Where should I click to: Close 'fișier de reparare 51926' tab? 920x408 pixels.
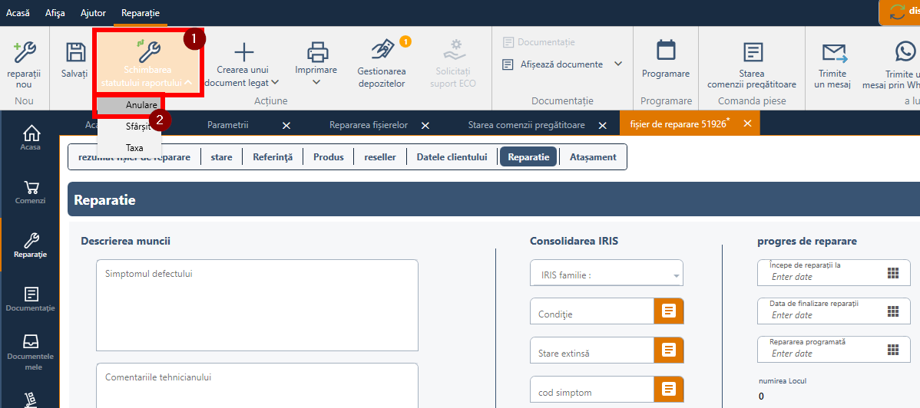pyautogui.click(x=747, y=123)
